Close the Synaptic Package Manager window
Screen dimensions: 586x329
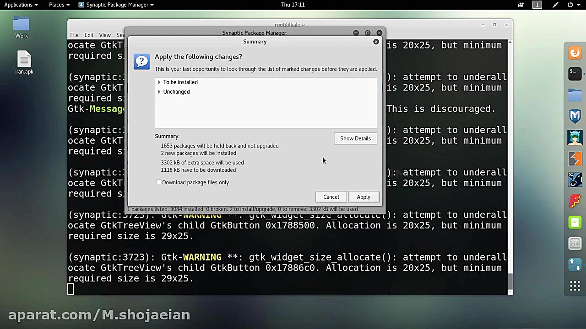click(379, 33)
